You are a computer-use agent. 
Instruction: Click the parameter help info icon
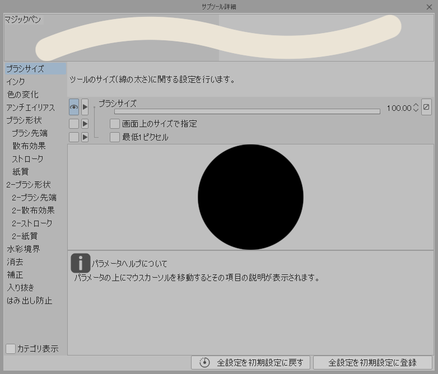pyautogui.click(x=81, y=263)
